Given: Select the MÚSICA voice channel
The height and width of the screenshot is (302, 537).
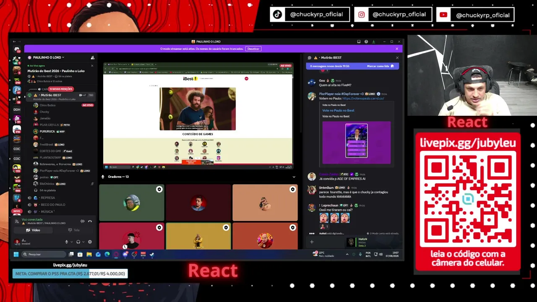Looking at the screenshot, I should 61,211.
